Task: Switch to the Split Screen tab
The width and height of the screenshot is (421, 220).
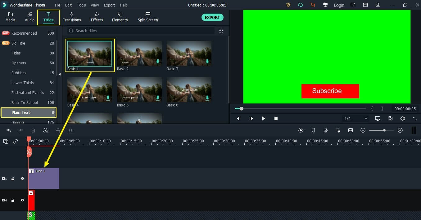Action: [x=148, y=17]
